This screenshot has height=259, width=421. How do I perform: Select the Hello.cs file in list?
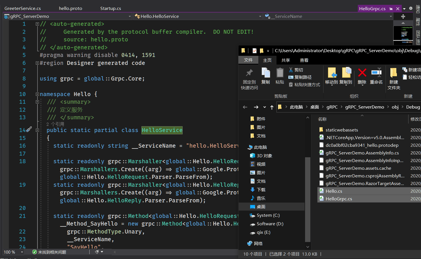tap(334, 191)
